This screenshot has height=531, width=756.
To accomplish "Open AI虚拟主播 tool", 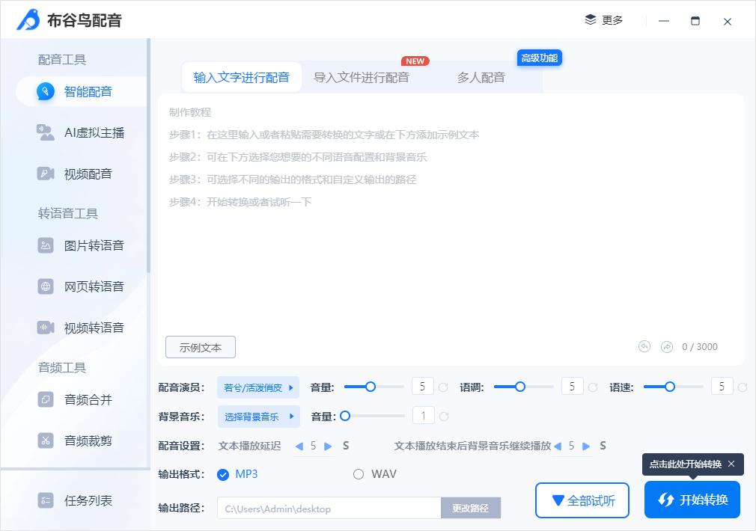I will point(81,132).
